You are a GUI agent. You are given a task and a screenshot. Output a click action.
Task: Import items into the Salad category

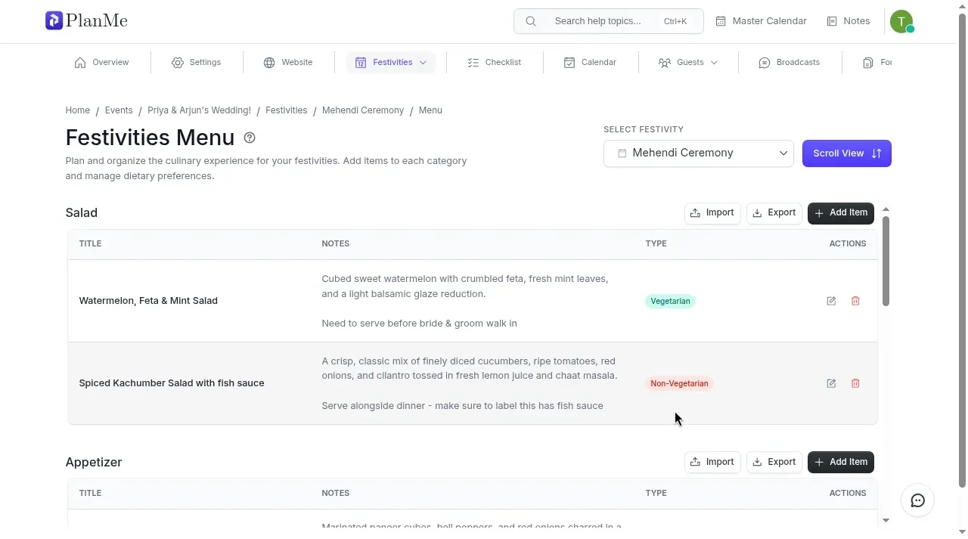coord(712,213)
